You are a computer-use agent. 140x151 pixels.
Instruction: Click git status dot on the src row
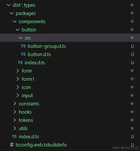(132, 38)
